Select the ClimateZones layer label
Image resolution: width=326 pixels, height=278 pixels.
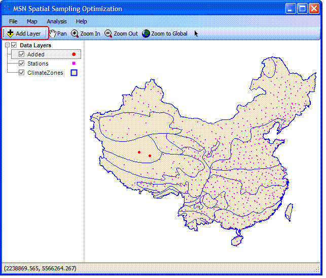[x=45, y=73]
